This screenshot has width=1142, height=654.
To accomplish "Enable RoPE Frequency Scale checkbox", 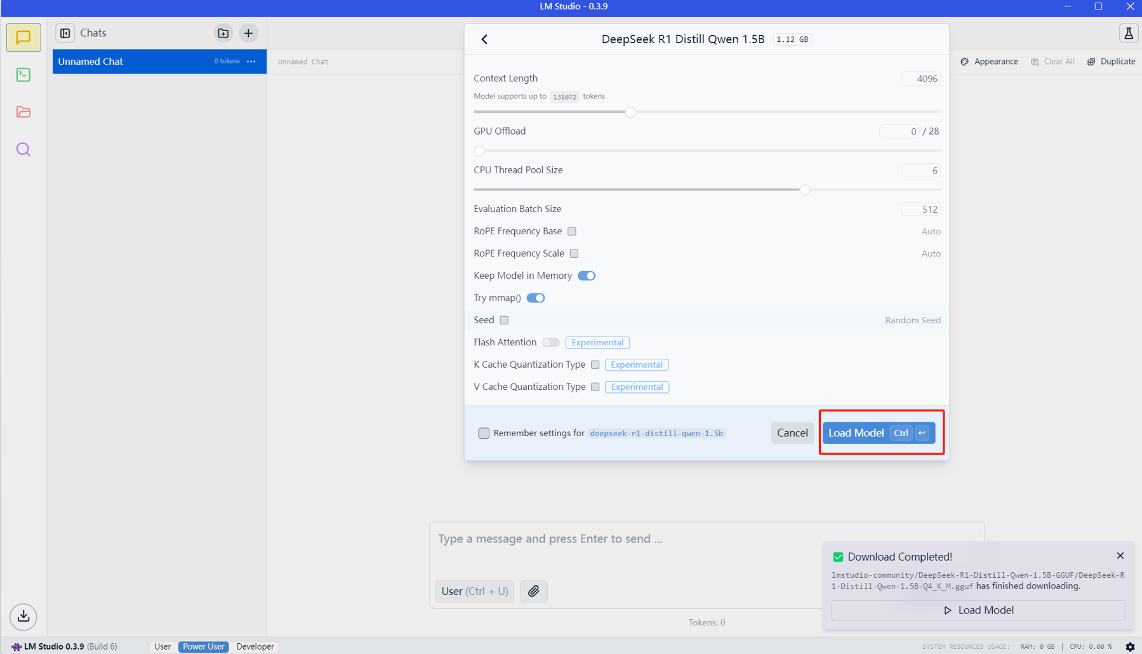I will click(574, 253).
